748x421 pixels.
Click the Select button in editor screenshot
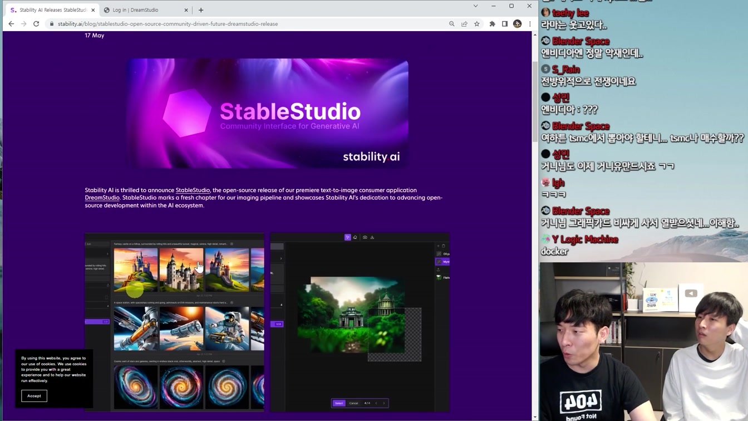click(339, 403)
